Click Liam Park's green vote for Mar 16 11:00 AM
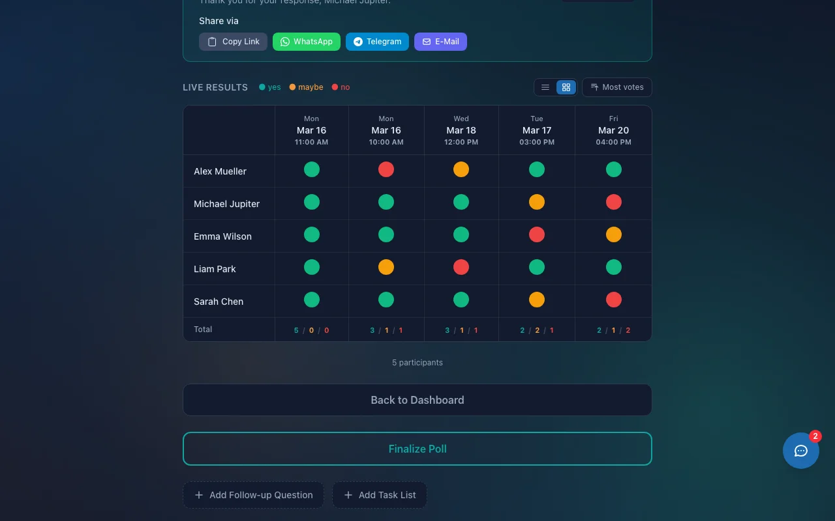Viewport: 835px width, 521px height. [312, 267]
